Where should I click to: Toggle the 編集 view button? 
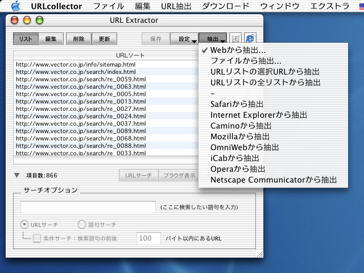(51, 39)
